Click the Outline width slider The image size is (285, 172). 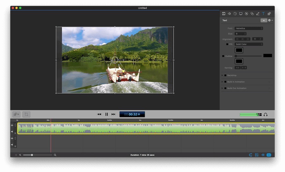pos(248,56)
